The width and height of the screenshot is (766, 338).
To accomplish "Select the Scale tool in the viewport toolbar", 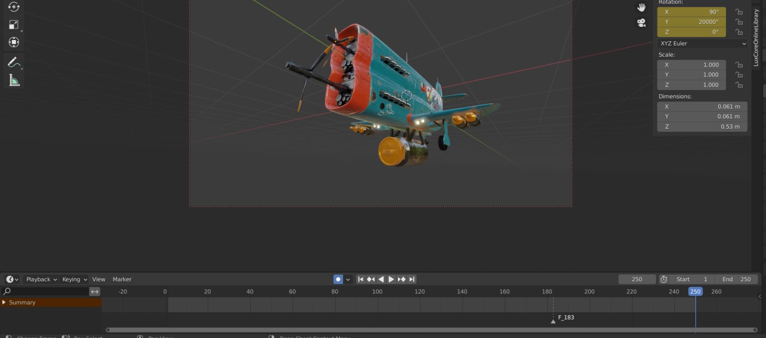I will tap(13, 25).
